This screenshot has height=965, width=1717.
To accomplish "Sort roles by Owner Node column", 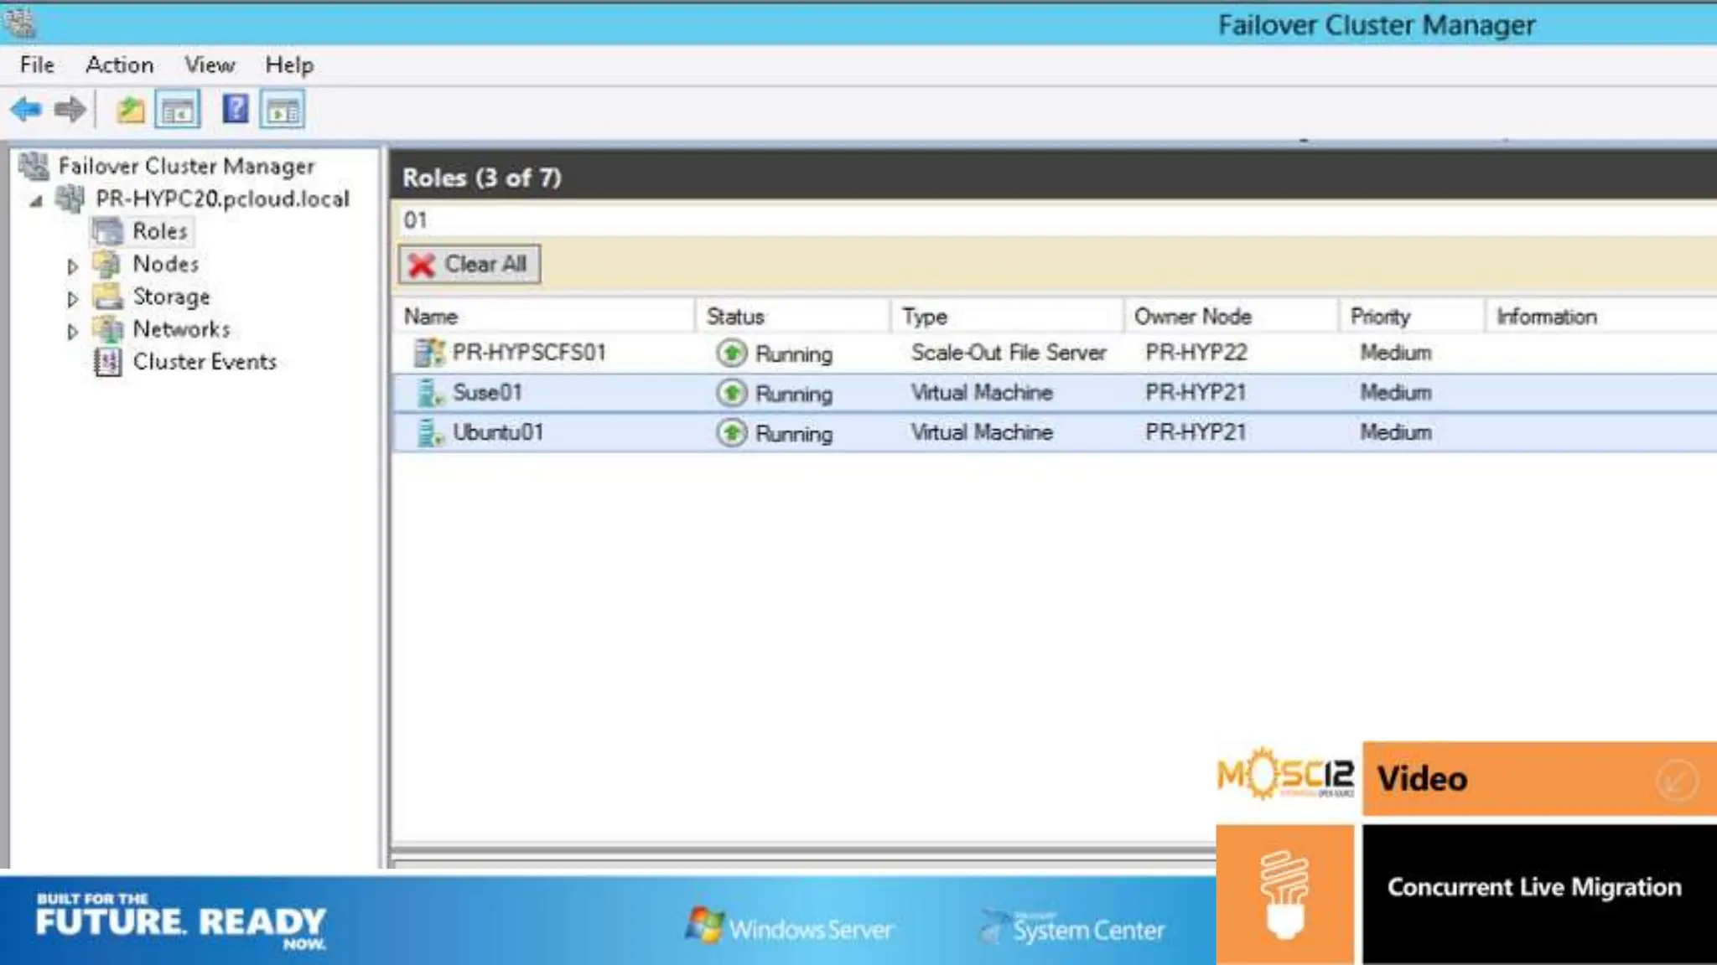I will pyautogui.click(x=1192, y=317).
